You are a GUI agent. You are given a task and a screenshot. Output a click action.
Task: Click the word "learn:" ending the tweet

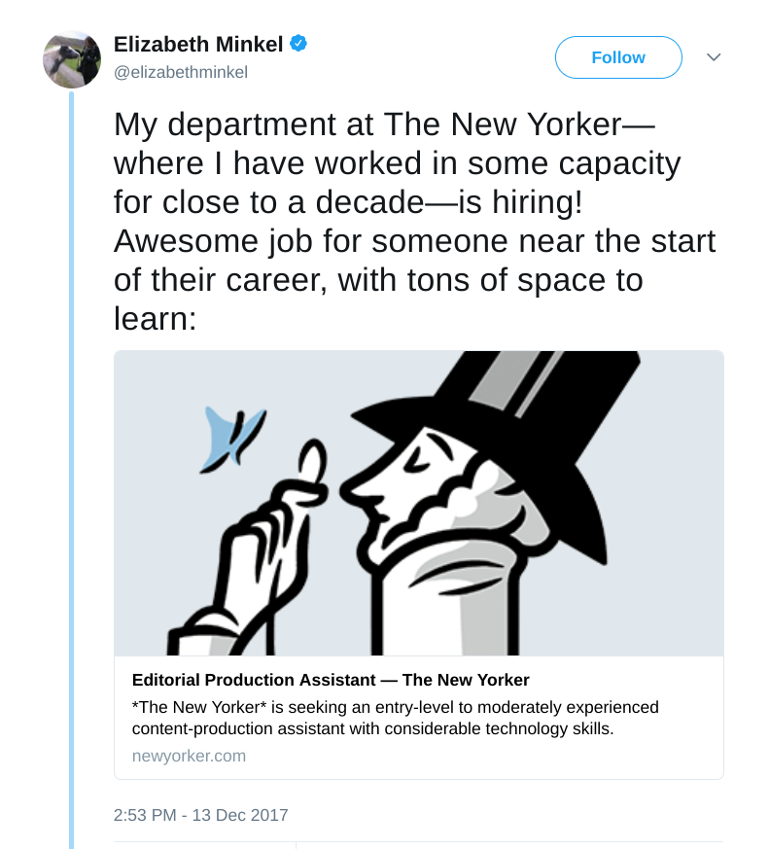156,317
